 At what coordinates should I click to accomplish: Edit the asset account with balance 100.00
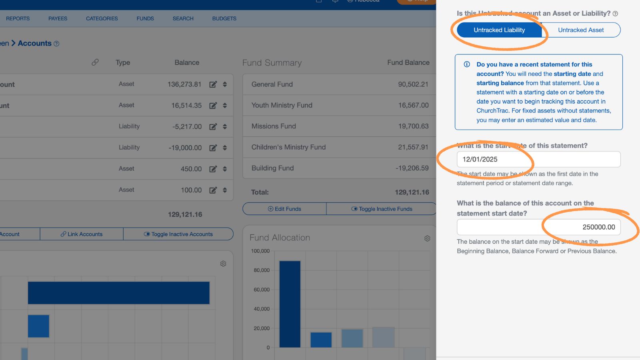213,190
